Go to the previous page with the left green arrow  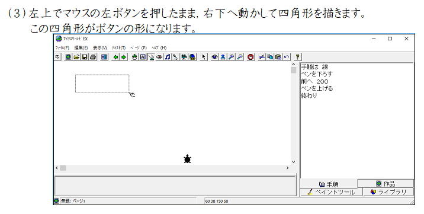point(115,57)
